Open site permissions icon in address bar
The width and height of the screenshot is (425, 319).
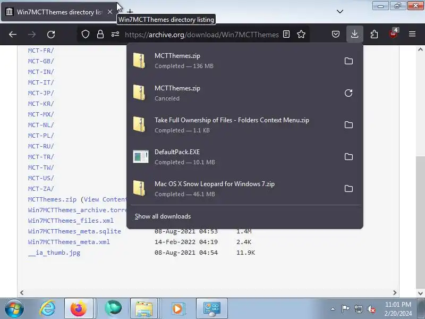115,34
